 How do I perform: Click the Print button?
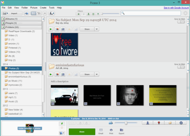pos(111,132)
